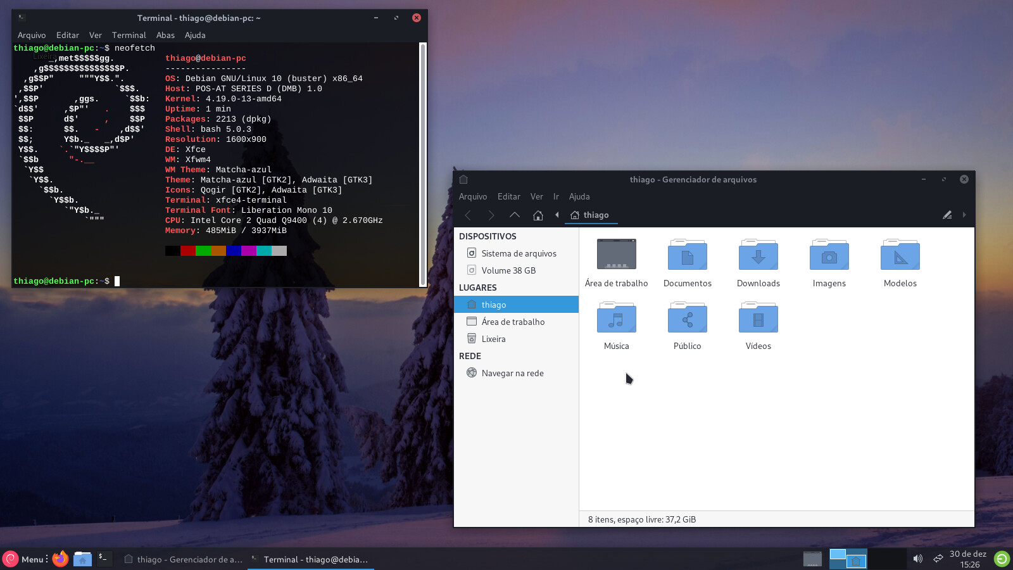Open the Imagens folder

(829, 255)
